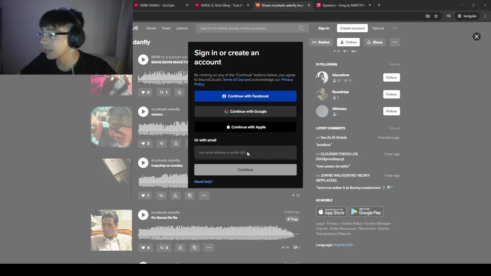The height and width of the screenshot is (276, 491).
Task: Switch to KAROL G Tusa tab
Action: point(222,5)
